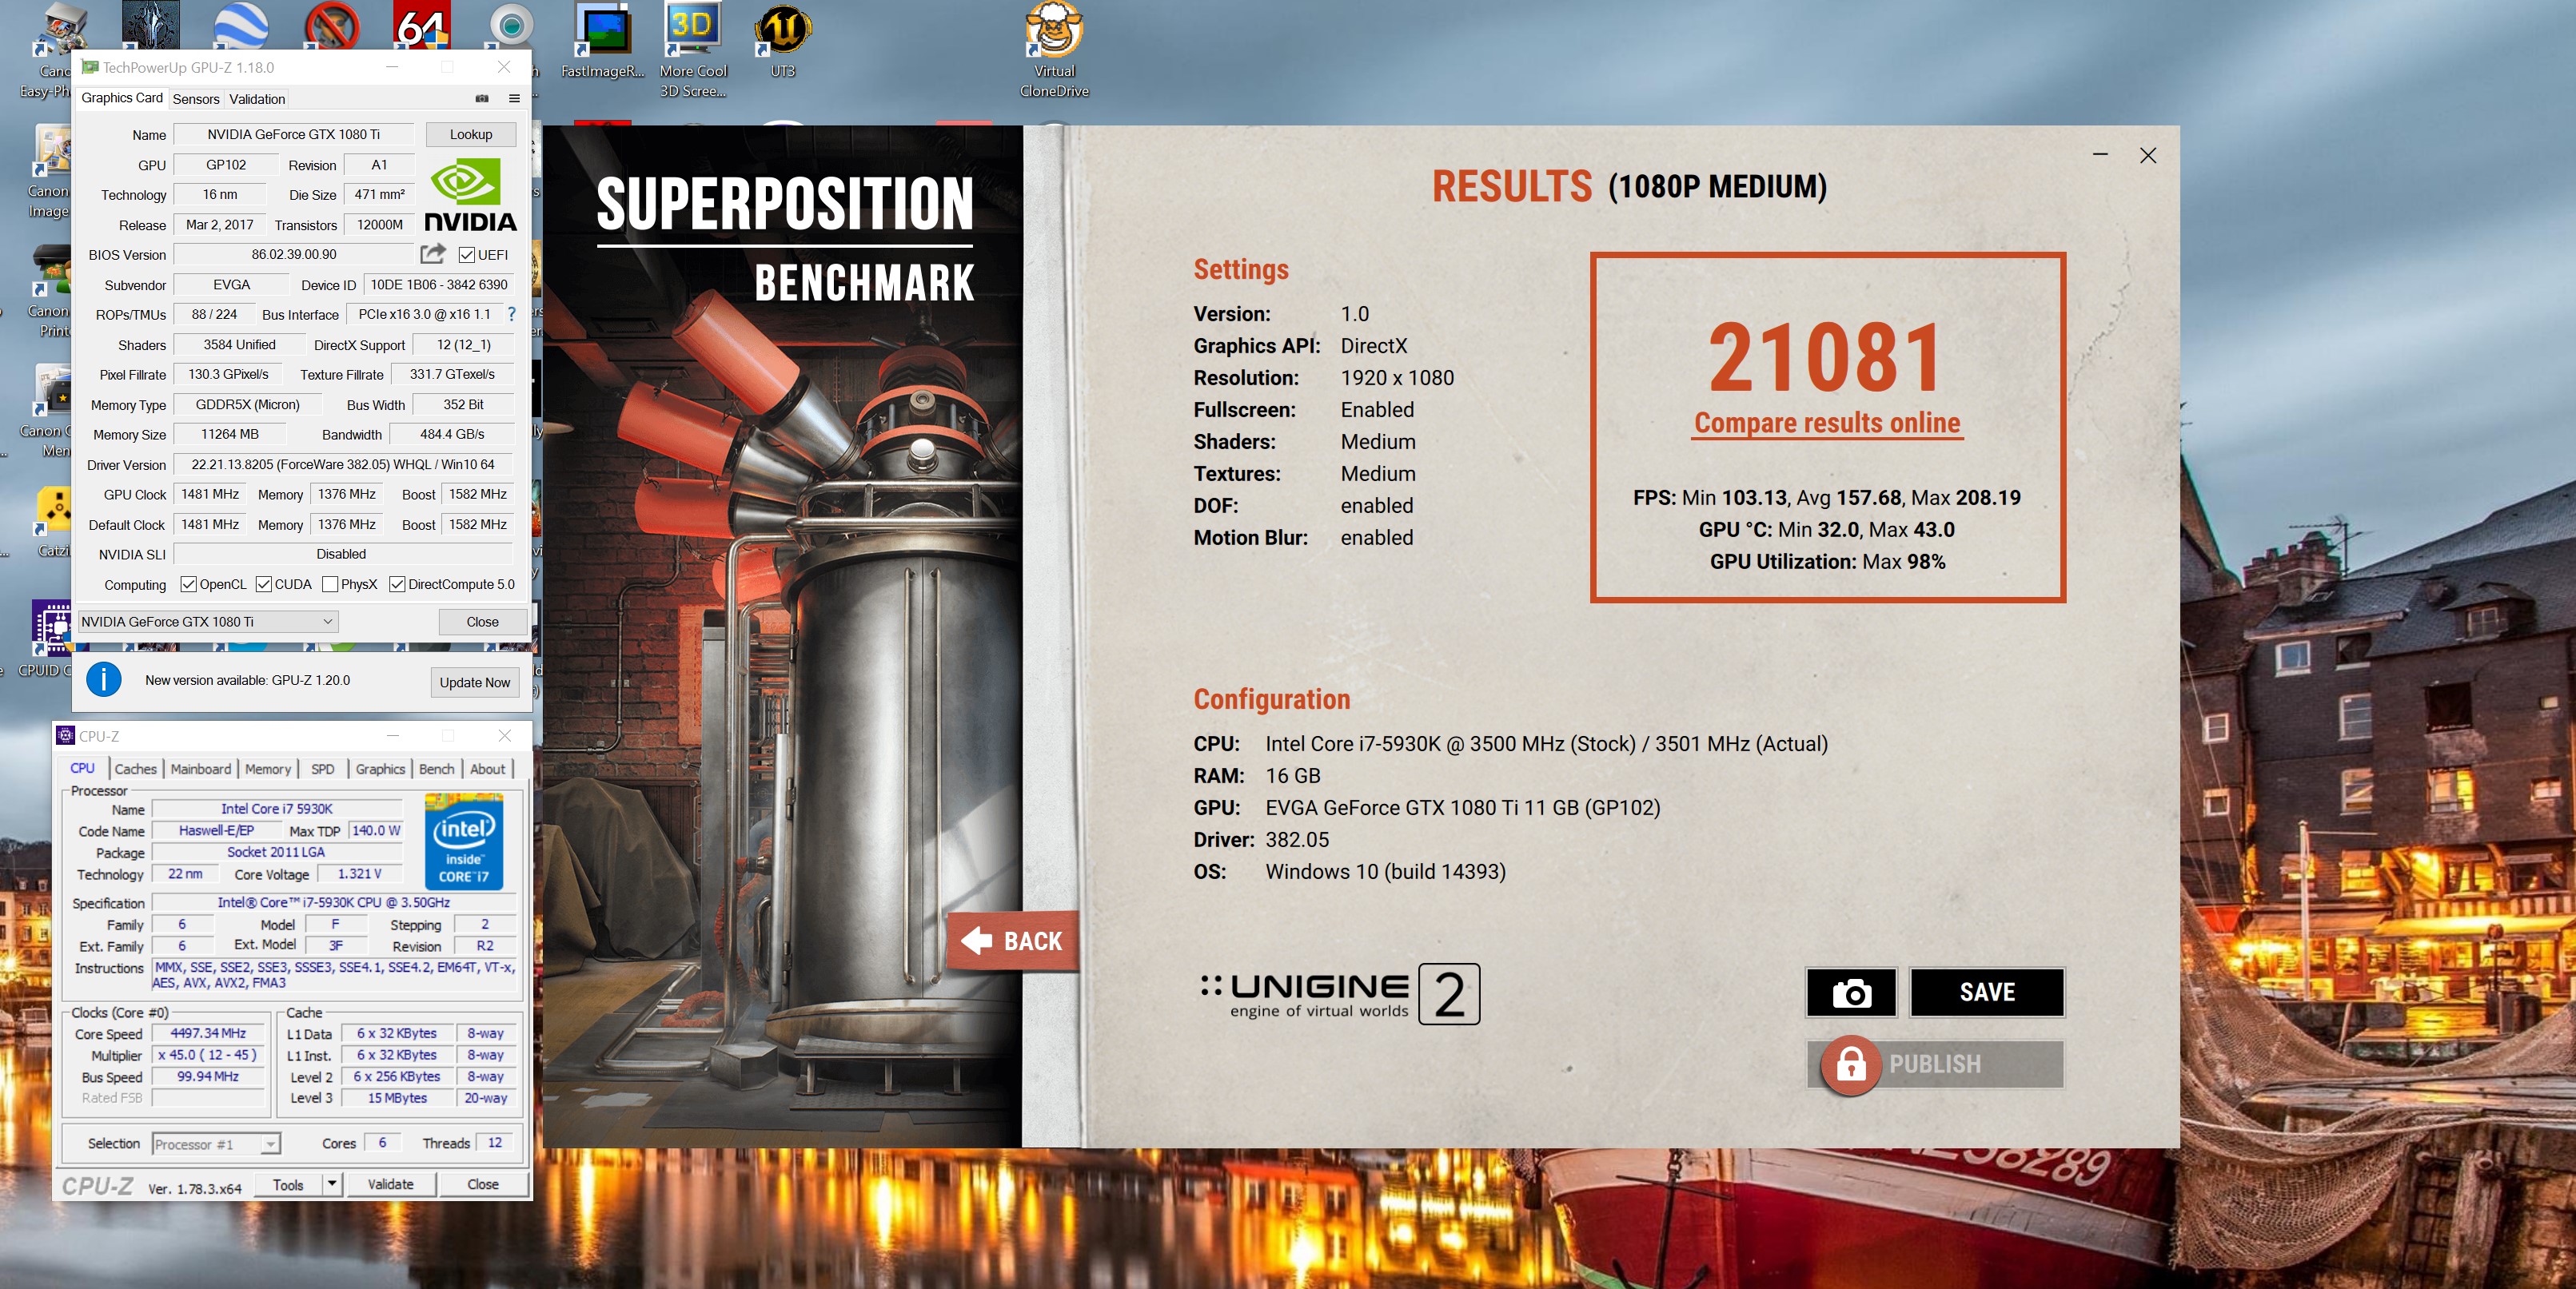This screenshot has width=2576, height=1289.
Task: Click the BIOS export share icon
Action: (x=433, y=254)
